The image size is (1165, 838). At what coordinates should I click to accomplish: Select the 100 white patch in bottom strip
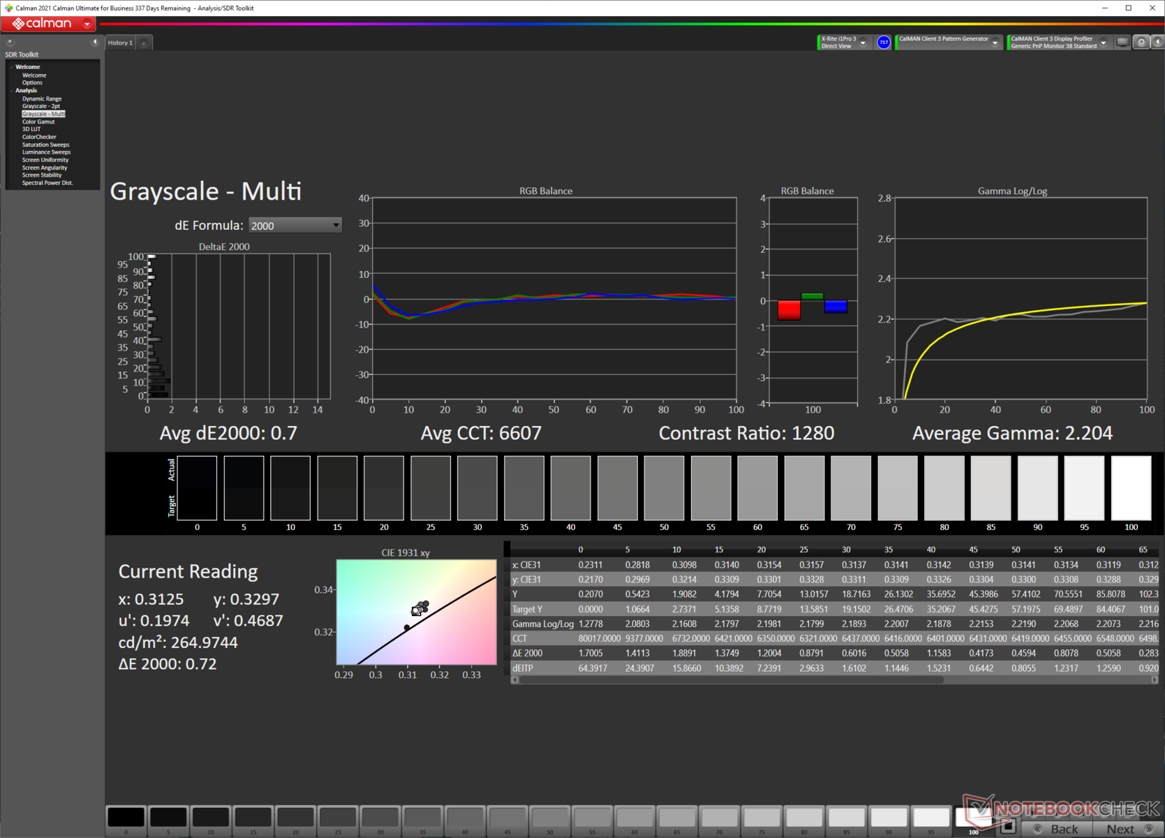pyautogui.click(x=973, y=818)
